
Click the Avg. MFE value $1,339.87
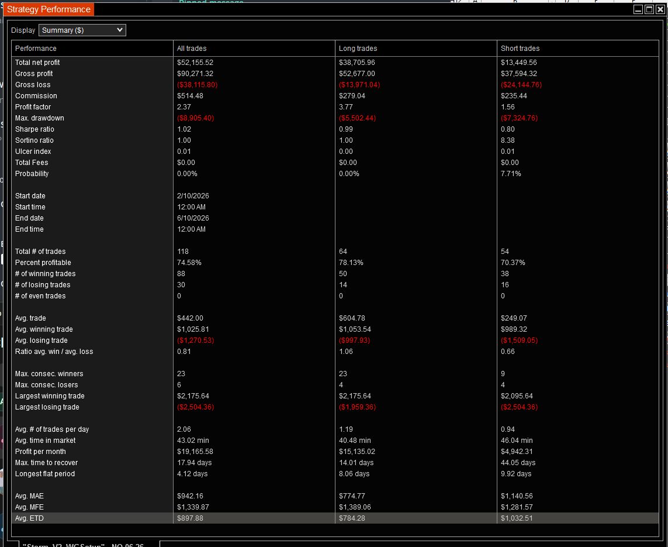[193, 507]
